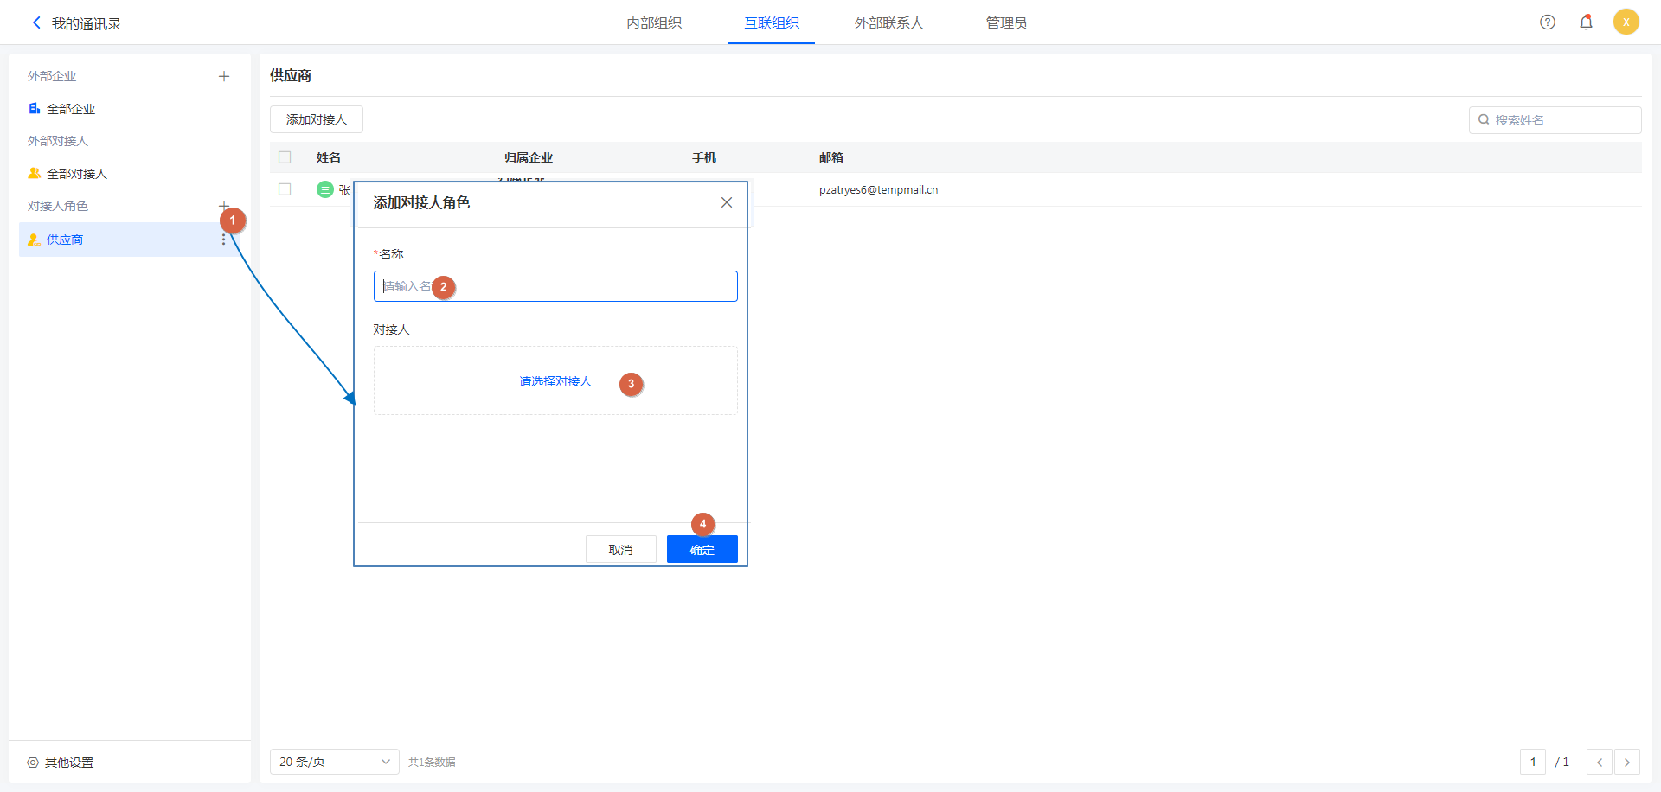1661x792 pixels.
Task: Switch to the 内部组织 tab
Action: tap(654, 23)
